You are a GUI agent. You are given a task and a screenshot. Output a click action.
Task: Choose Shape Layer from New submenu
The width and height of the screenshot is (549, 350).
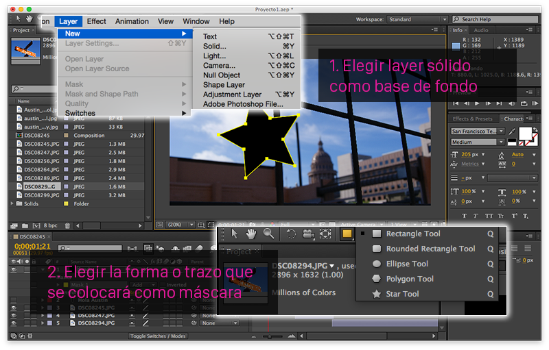click(247, 85)
